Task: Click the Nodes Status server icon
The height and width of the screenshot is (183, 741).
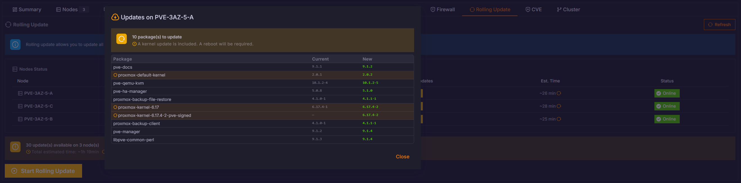Action: pos(15,69)
